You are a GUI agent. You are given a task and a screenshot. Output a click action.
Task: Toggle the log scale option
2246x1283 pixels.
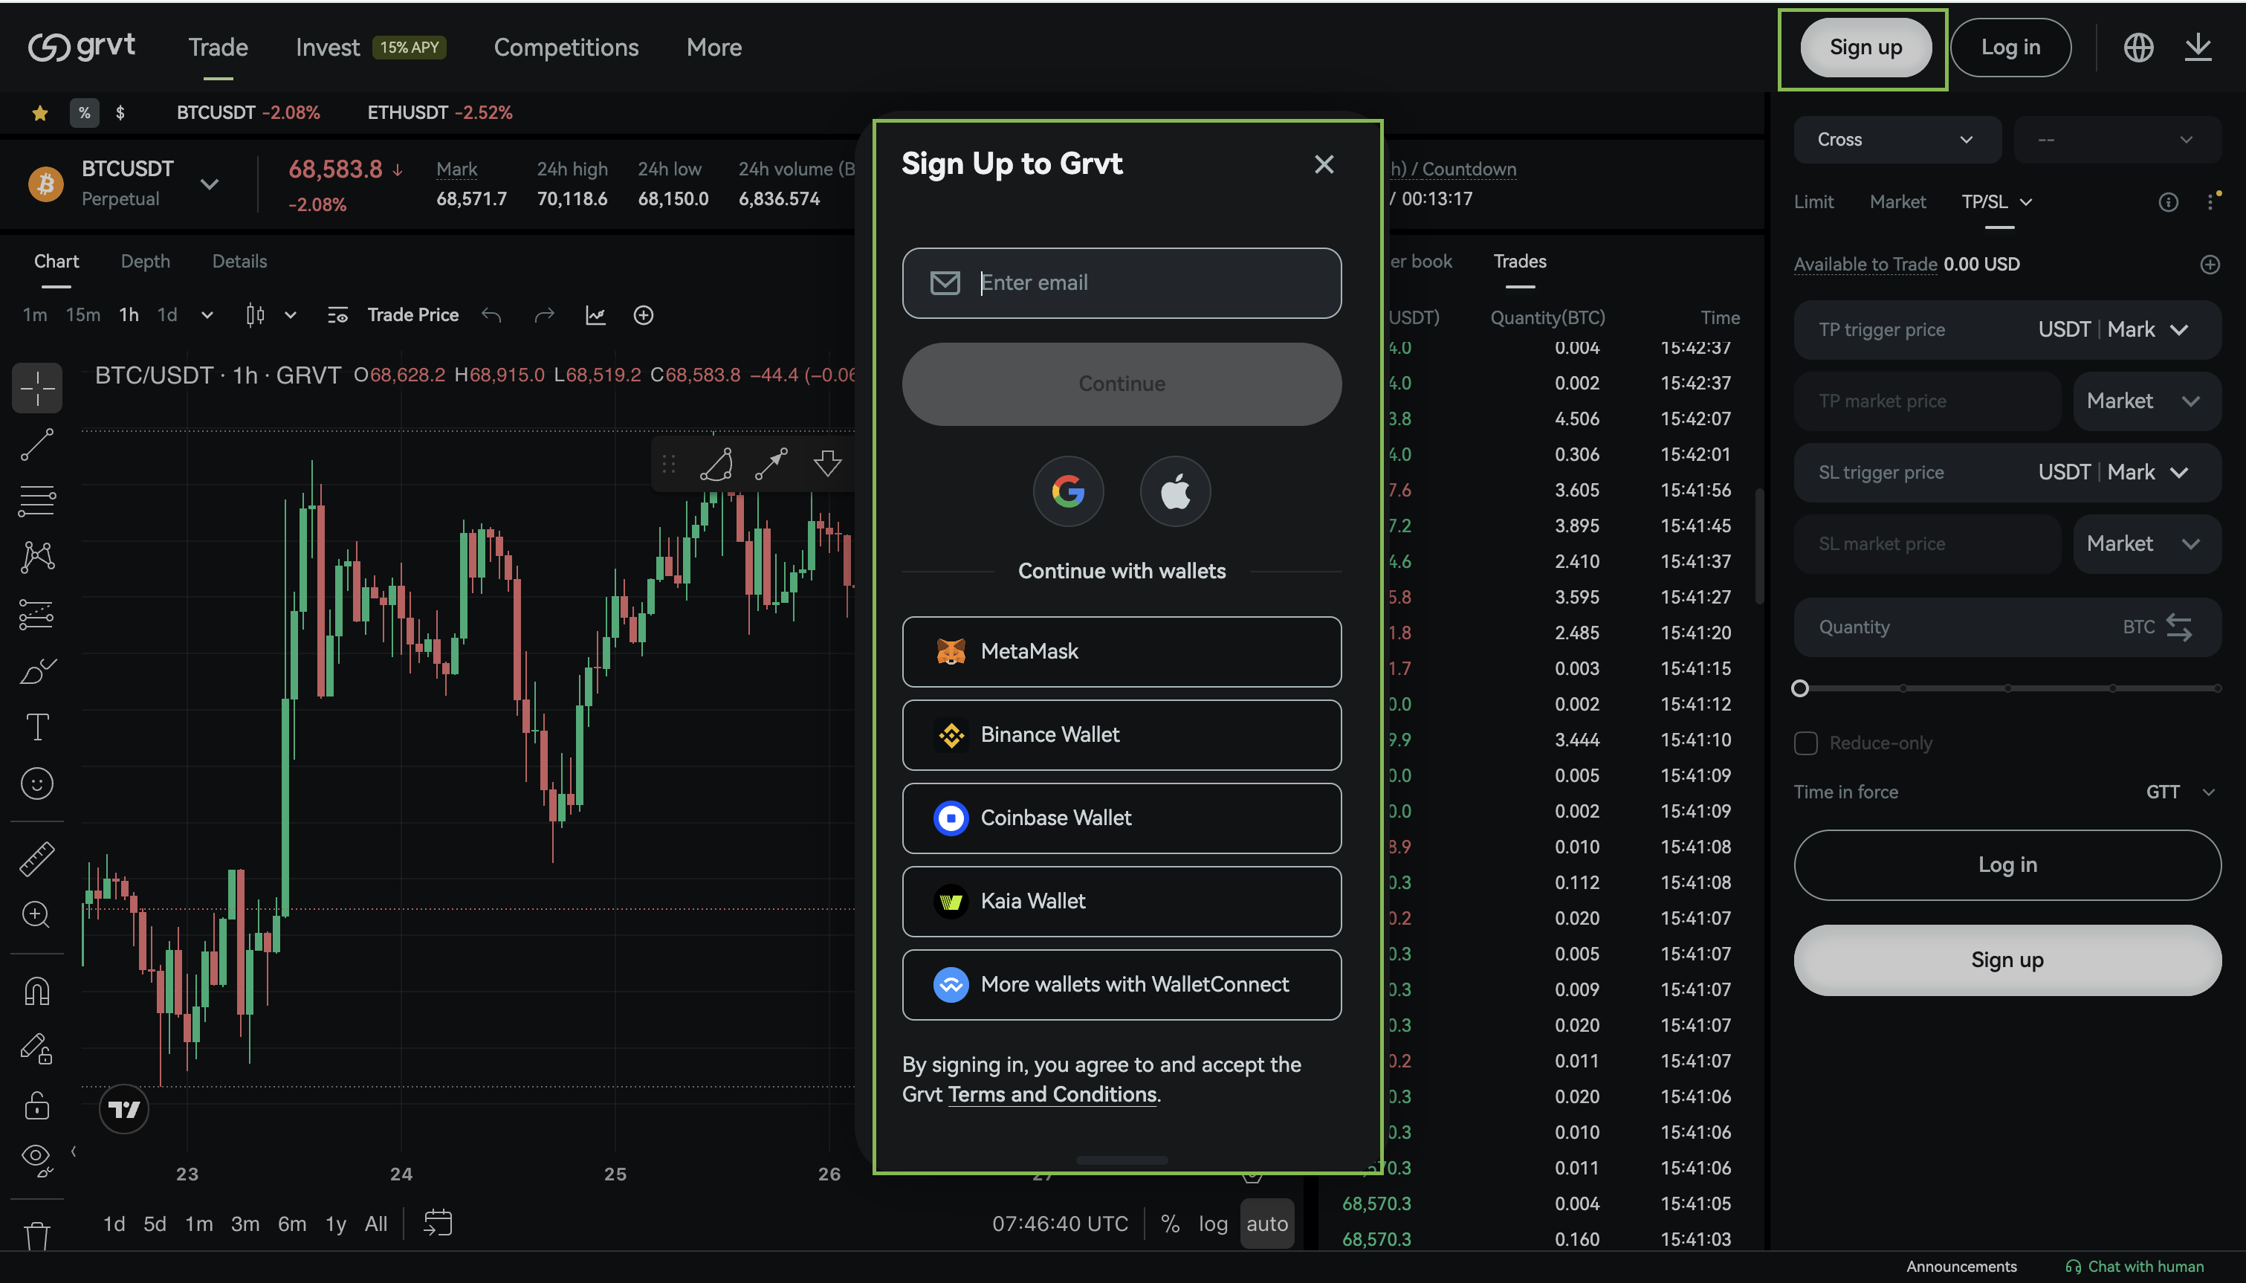pyautogui.click(x=1212, y=1223)
